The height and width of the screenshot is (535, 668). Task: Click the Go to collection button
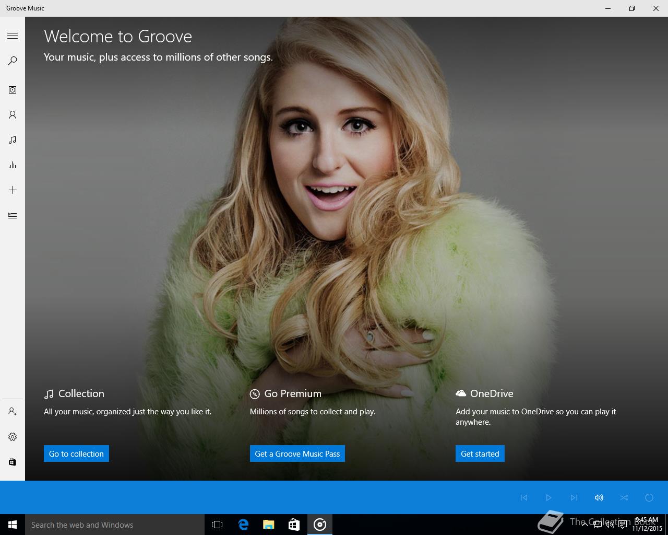76,453
